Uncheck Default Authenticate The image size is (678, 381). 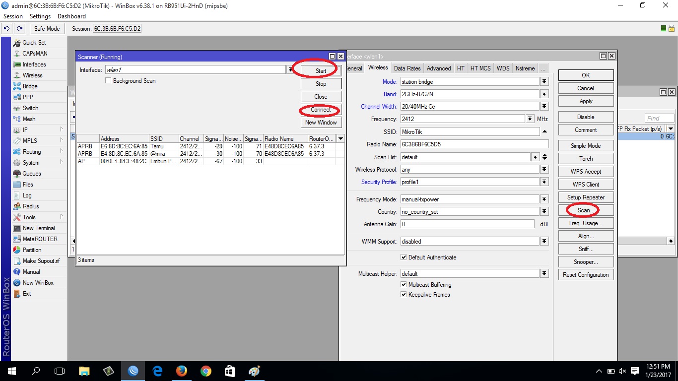404,257
